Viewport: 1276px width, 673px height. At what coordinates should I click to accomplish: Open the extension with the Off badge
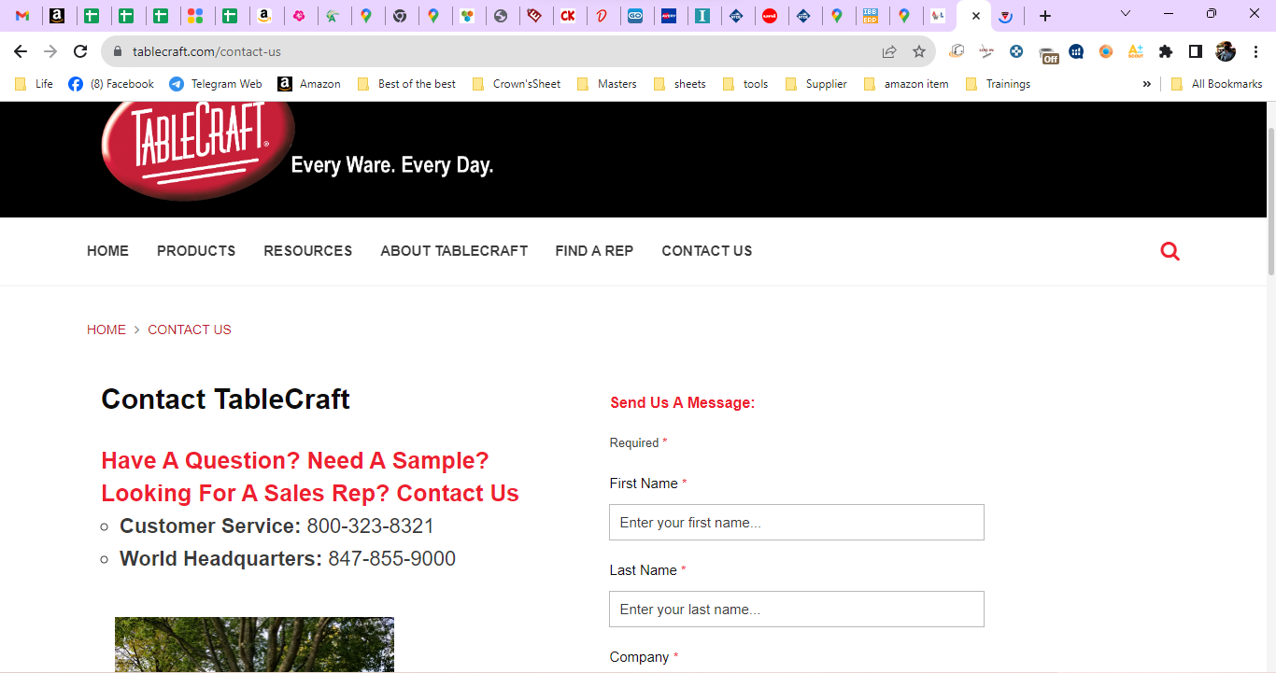tap(1048, 53)
